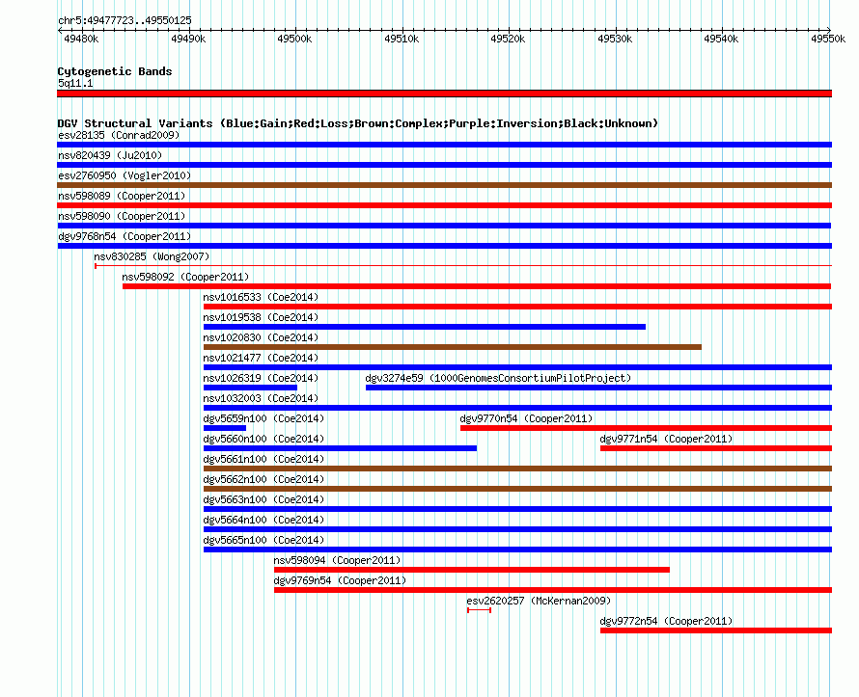Click the blue bar for esv28135

(444, 145)
